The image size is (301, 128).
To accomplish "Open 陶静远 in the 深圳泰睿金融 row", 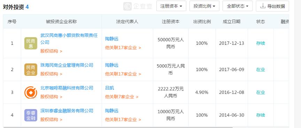I will pyautogui.click(x=112, y=111).
